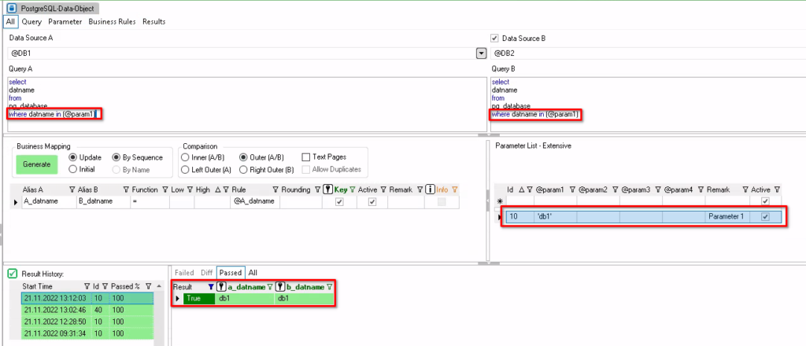Viewport: 806px width, 346px height.
Task: Click the green Generate button
Action: pyautogui.click(x=36, y=164)
